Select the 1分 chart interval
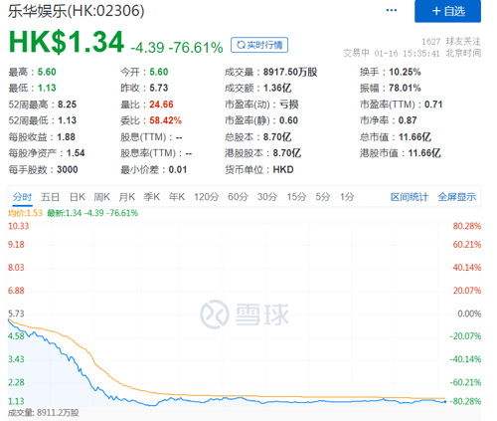The height and width of the screenshot is (421, 497). point(347,197)
